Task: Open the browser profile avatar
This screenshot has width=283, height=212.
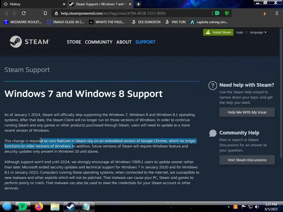Action: pos(264,13)
